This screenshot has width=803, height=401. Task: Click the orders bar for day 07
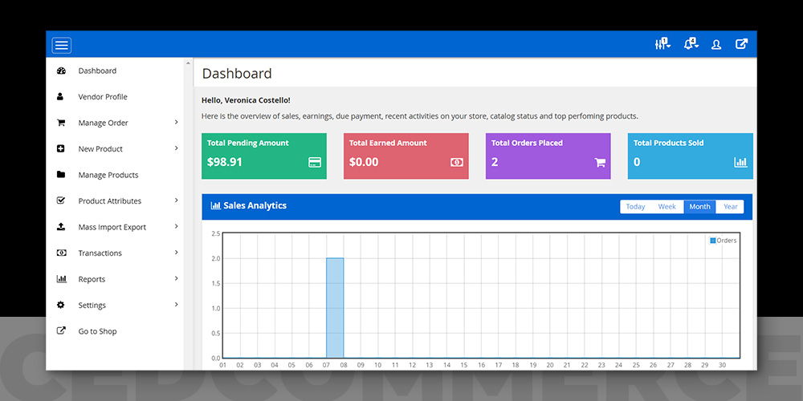(335, 308)
